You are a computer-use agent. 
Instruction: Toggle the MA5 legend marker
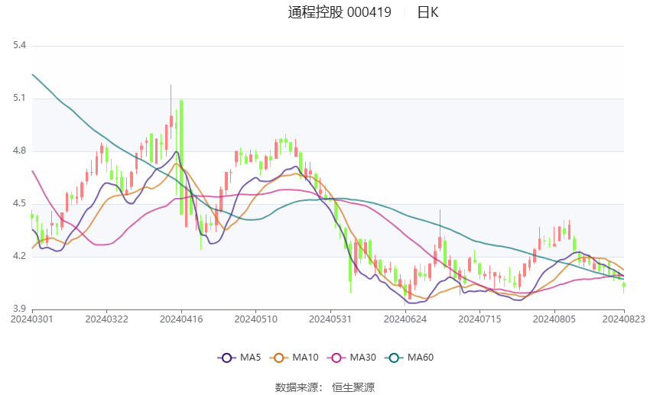[227, 358]
